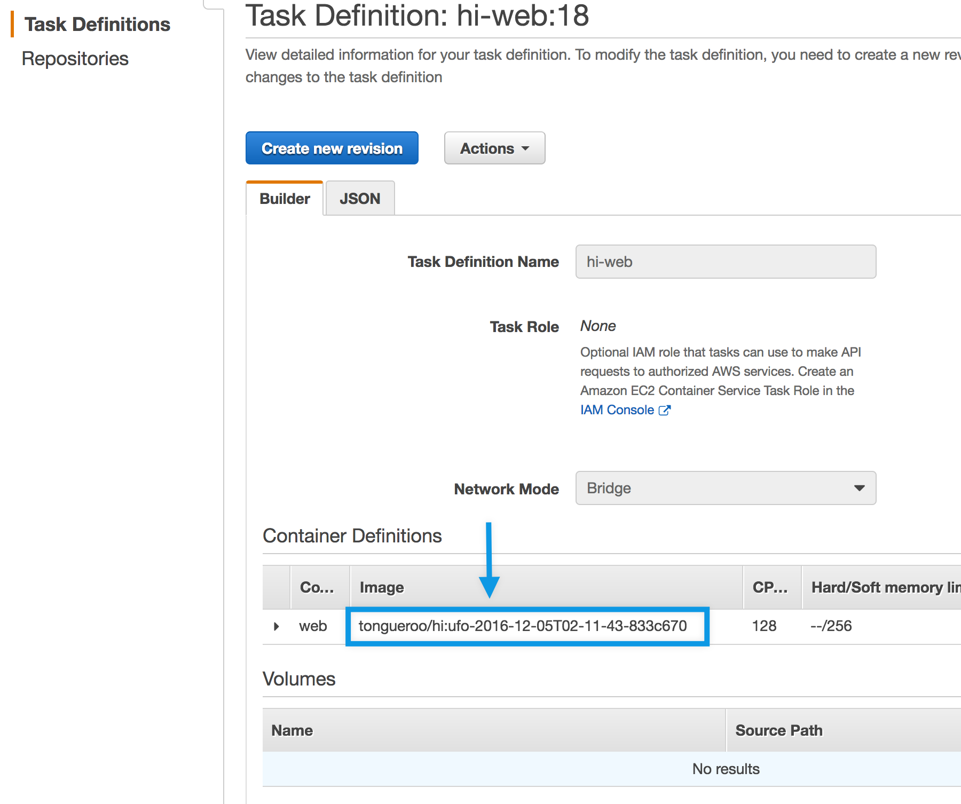The width and height of the screenshot is (961, 804).
Task: Click the Task Definition: hi-web:18 title
Action: click(x=417, y=15)
